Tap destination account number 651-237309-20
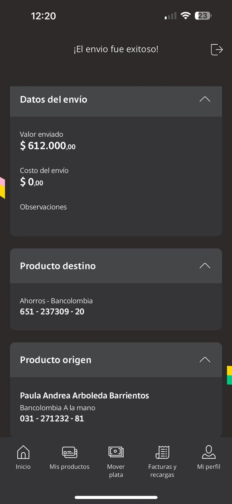Viewport: 232px width, 504px height. [52, 312]
